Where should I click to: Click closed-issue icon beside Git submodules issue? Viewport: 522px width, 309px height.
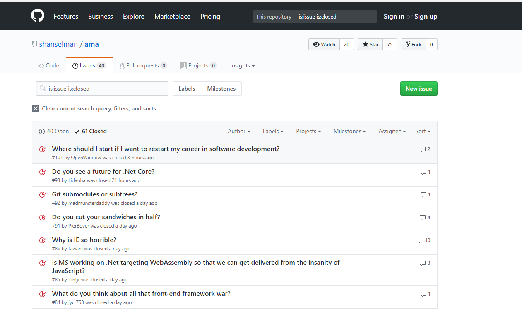coord(42,195)
